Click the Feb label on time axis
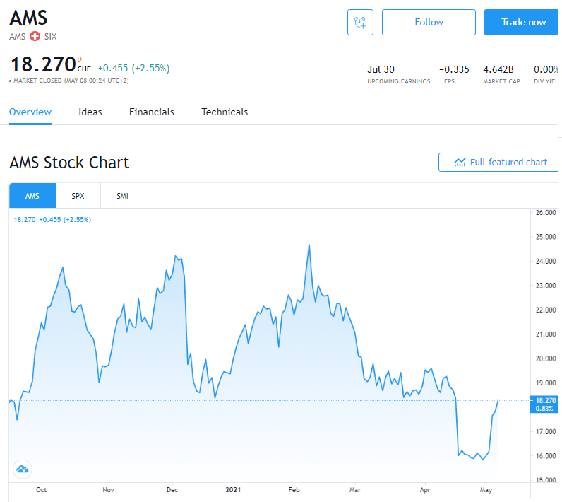 click(294, 490)
